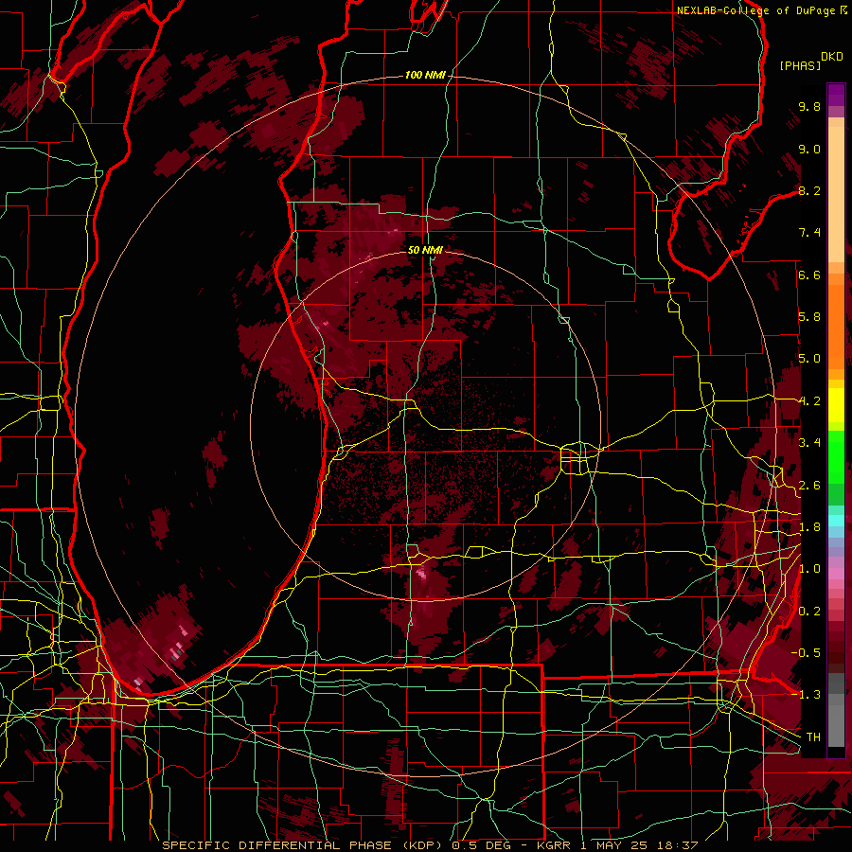Image resolution: width=852 pixels, height=852 pixels.
Task: Click the 8.2 value on the scale
Action: [809, 190]
